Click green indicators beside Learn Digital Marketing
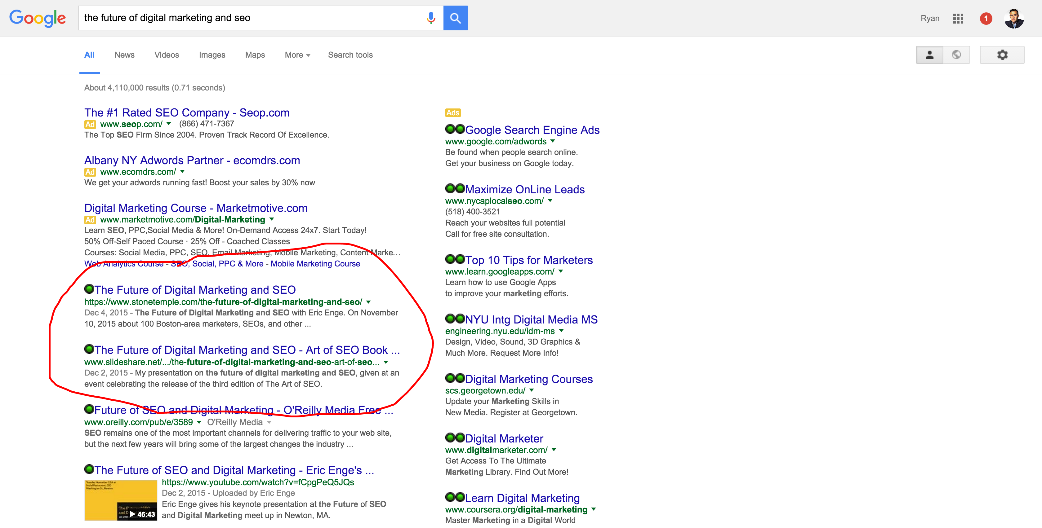This screenshot has height=528, width=1042. [455, 497]
